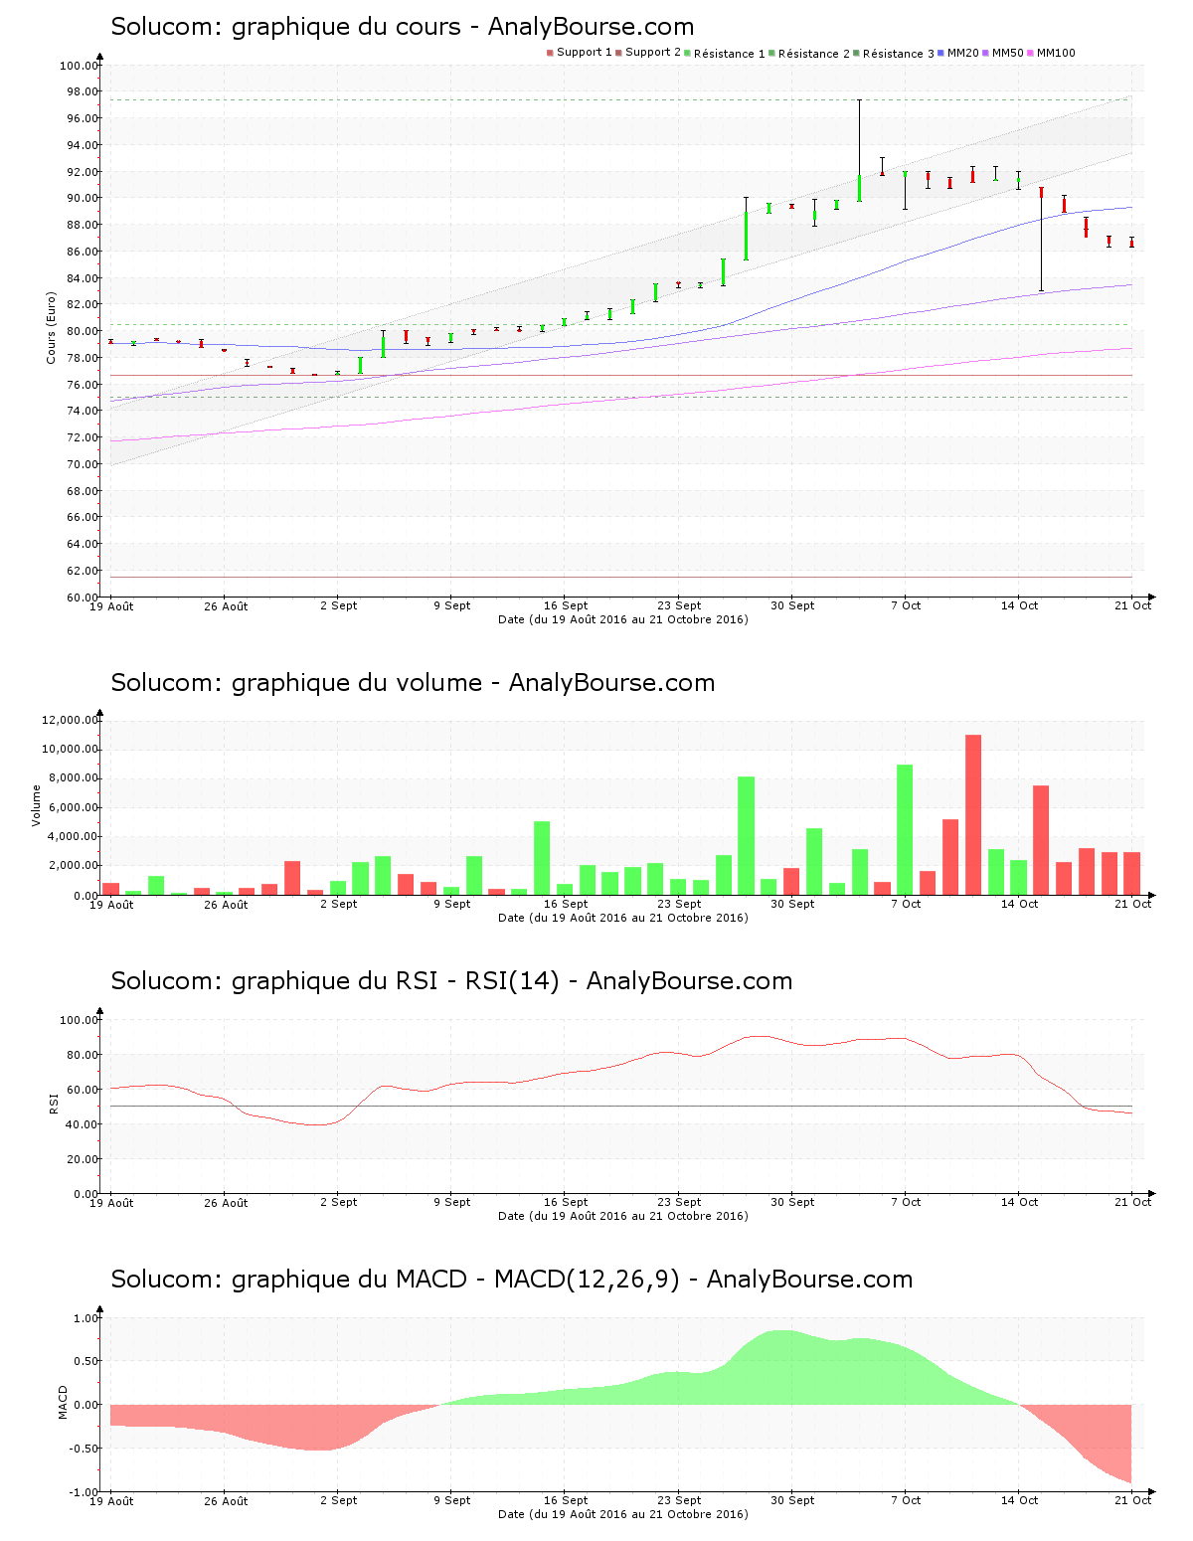Click the "graphique du MACD - MACD(12,26,9)" title

(x=455, y=1280)
